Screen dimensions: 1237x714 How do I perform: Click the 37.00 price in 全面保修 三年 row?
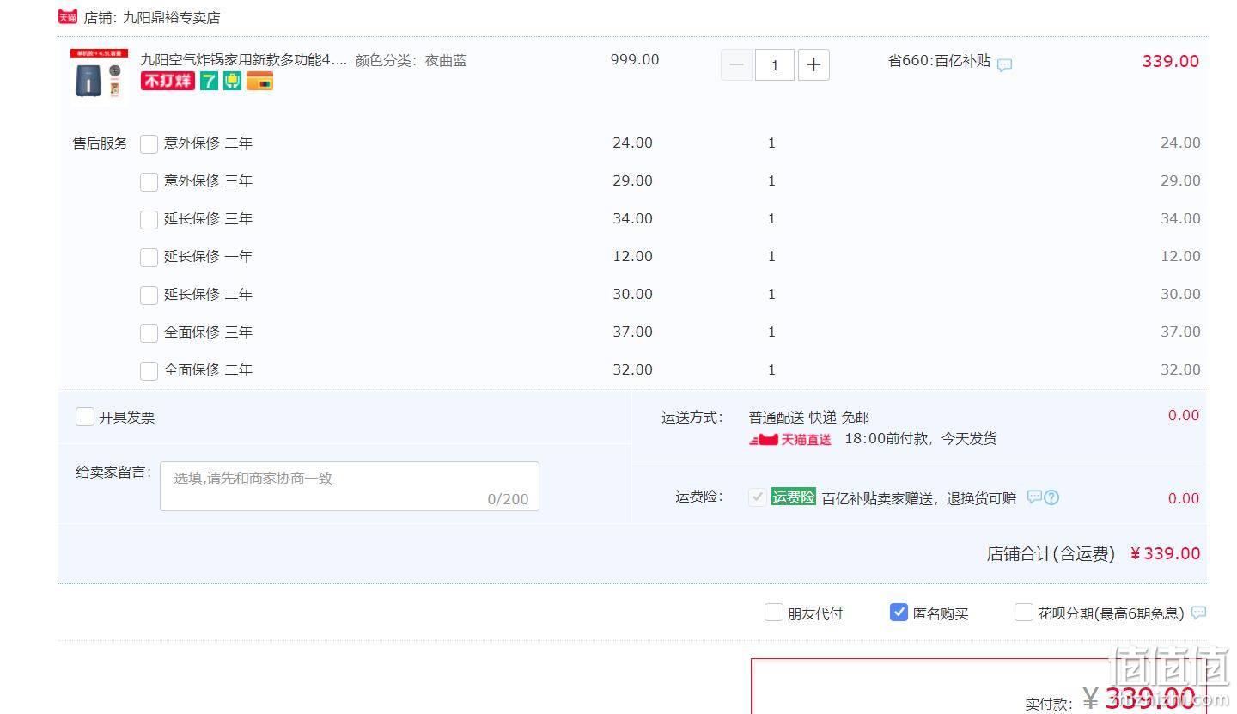632,332
